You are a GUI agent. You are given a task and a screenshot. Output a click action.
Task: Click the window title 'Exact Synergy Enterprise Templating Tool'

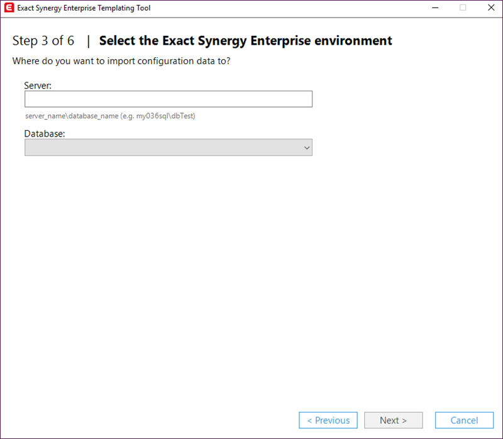(84, 8)
